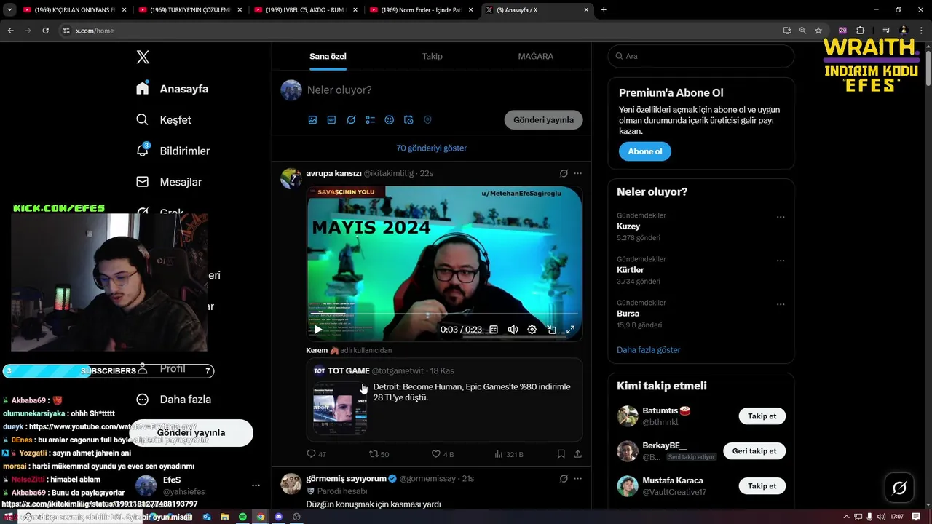Open Chrome from the taskbar
The image size is (932, 524).
[x=261, y=517]
